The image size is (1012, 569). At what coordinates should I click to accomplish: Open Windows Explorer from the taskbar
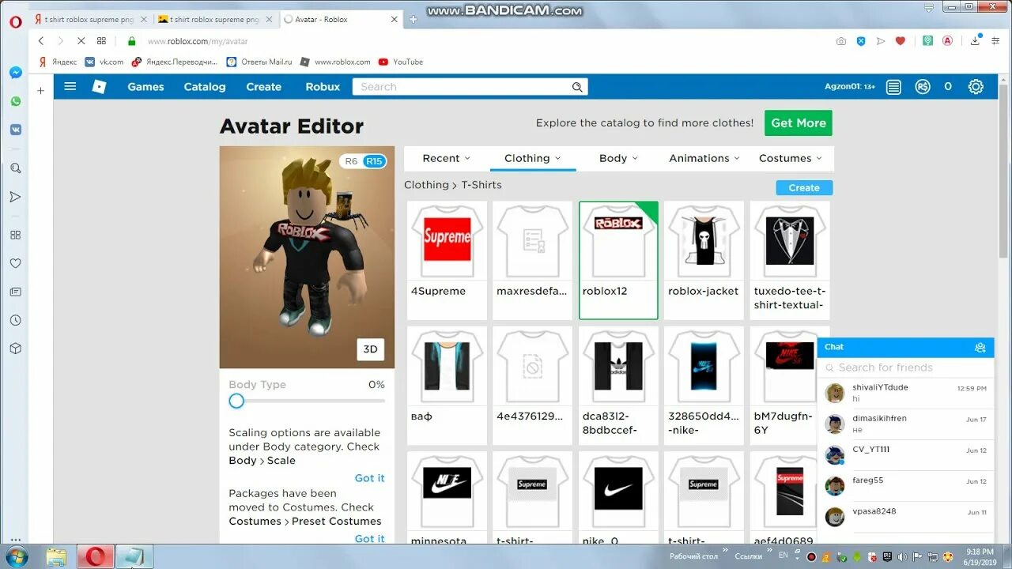coord(56,557)
